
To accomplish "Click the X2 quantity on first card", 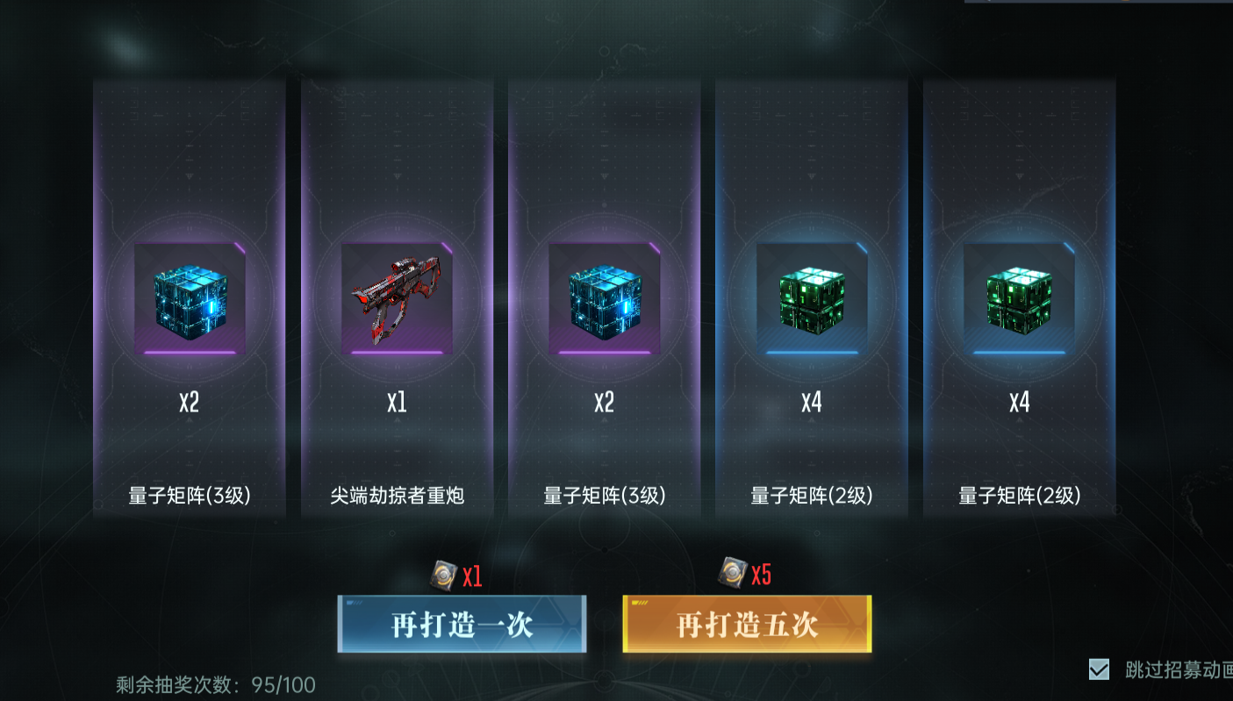I will (x=190, y=403).
